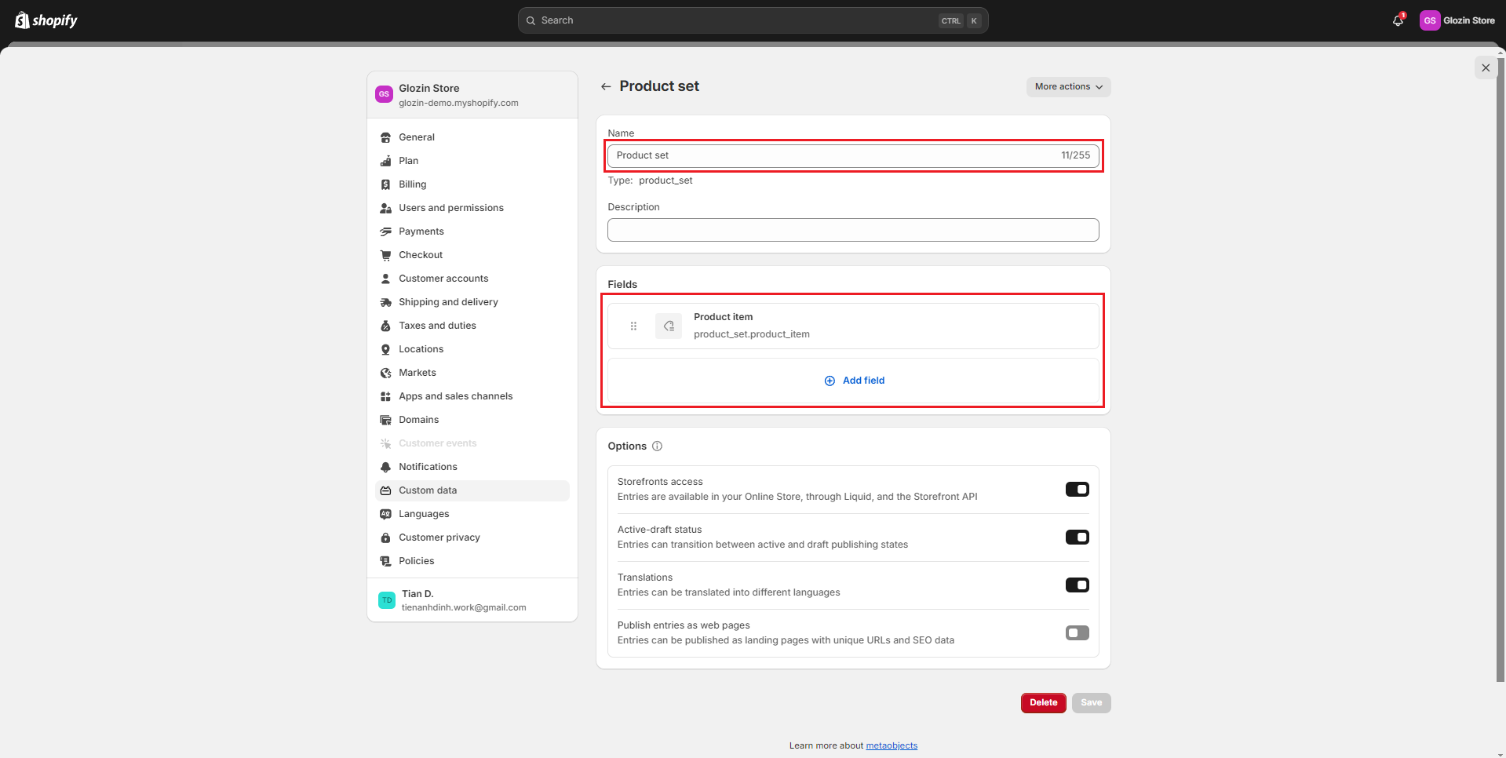
Task: Expand the More actions dropdown
Action: coord(1068,87)
